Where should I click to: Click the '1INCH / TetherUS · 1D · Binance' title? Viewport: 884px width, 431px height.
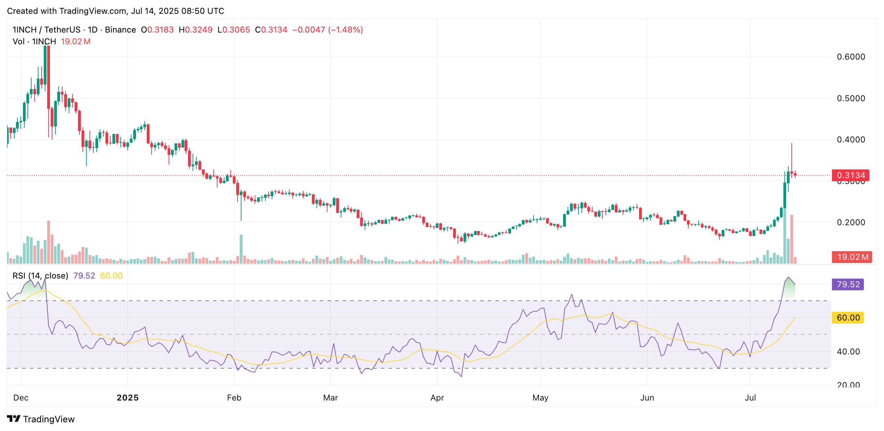74,30
